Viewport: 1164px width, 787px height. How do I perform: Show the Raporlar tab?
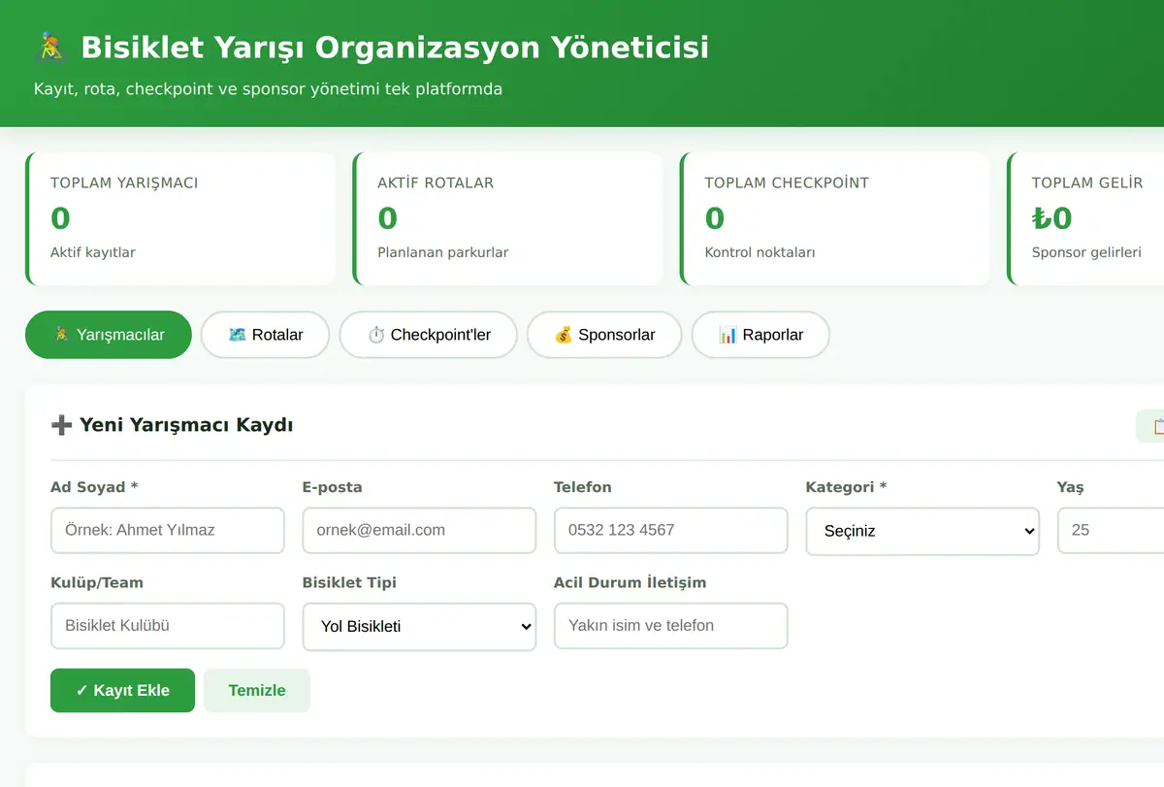[760, 335]
